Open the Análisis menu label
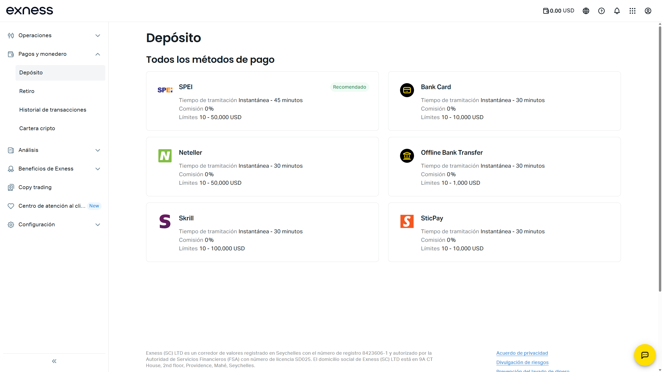This screenshot has height=372, width=662. click(28, 150)
